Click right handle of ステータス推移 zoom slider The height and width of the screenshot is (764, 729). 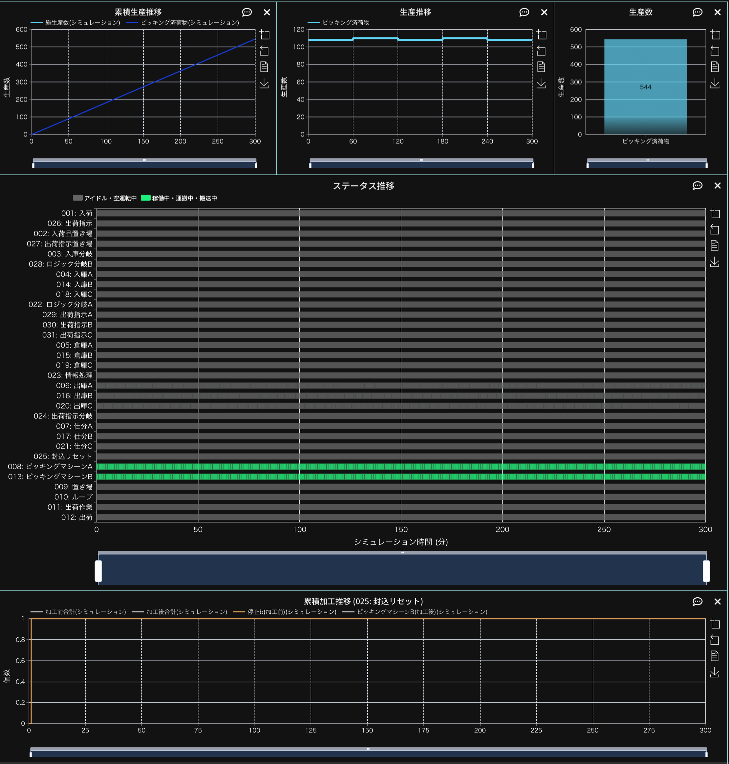(706, 571)
